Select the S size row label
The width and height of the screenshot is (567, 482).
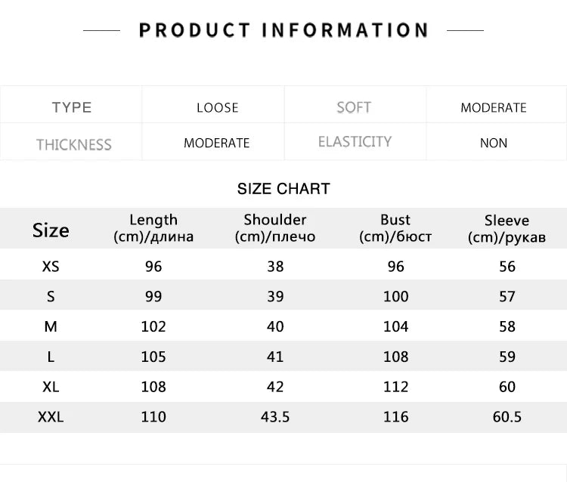51,297
